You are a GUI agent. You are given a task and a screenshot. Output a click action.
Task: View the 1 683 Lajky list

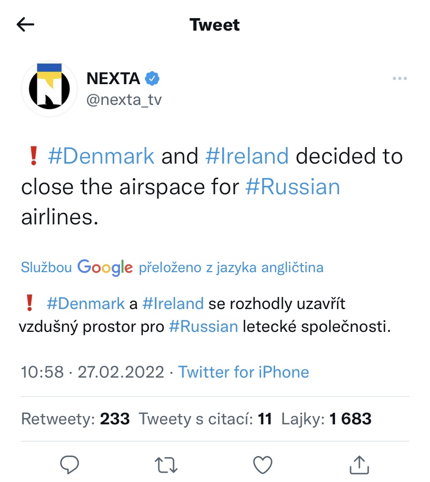(x=326, y=419)
